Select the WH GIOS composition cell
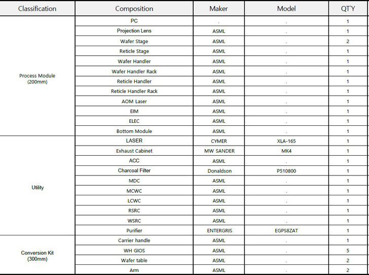Viewport: 369px width, 275px height. [x=134, y=250]
